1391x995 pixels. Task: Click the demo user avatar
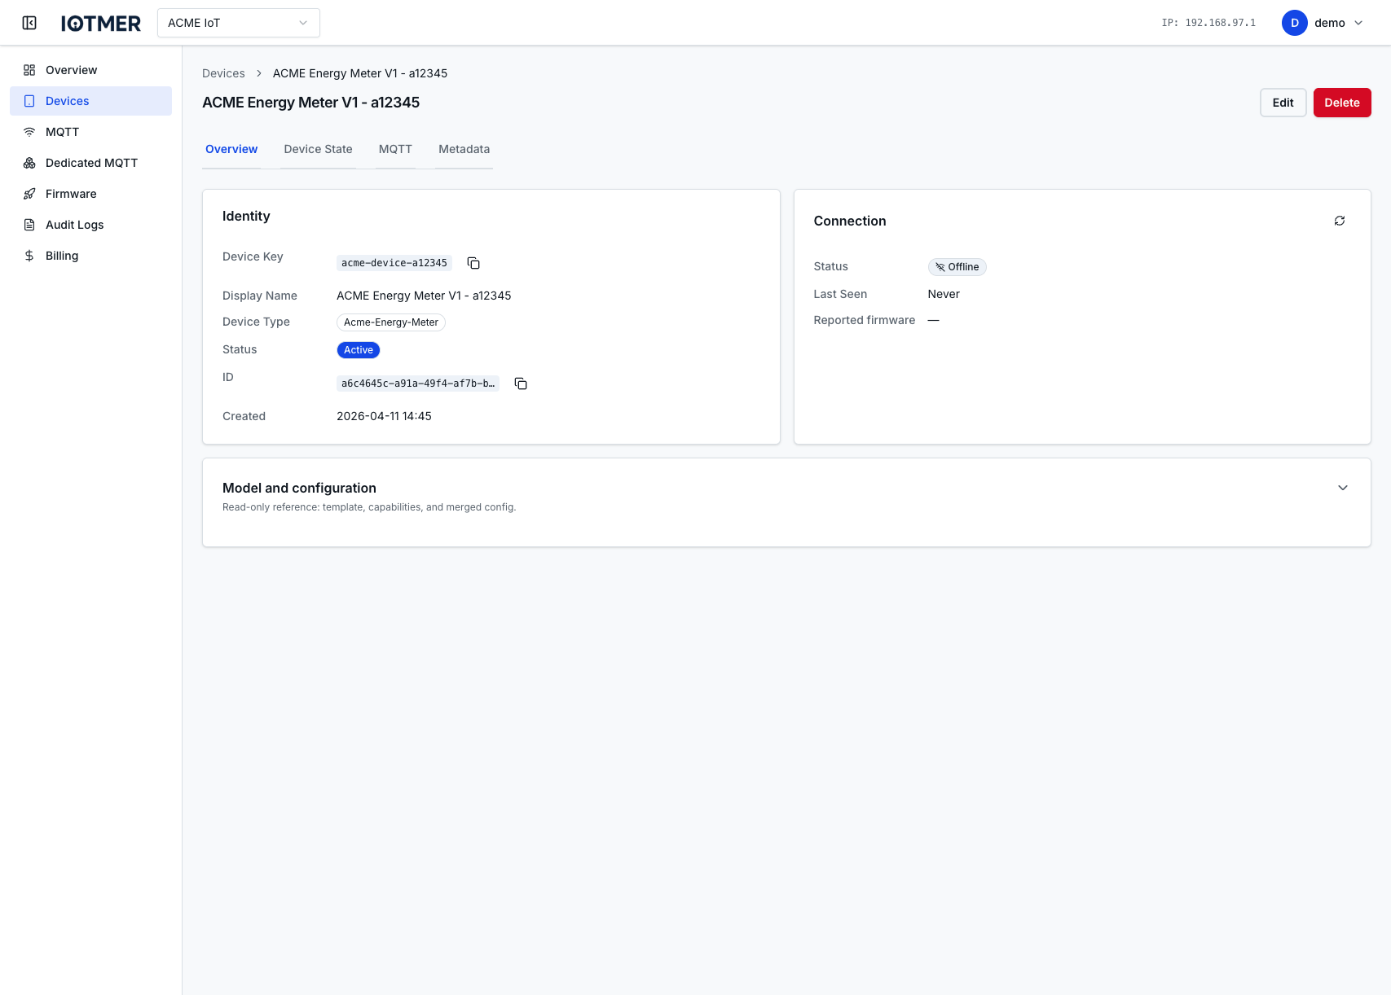(1294, 23)
